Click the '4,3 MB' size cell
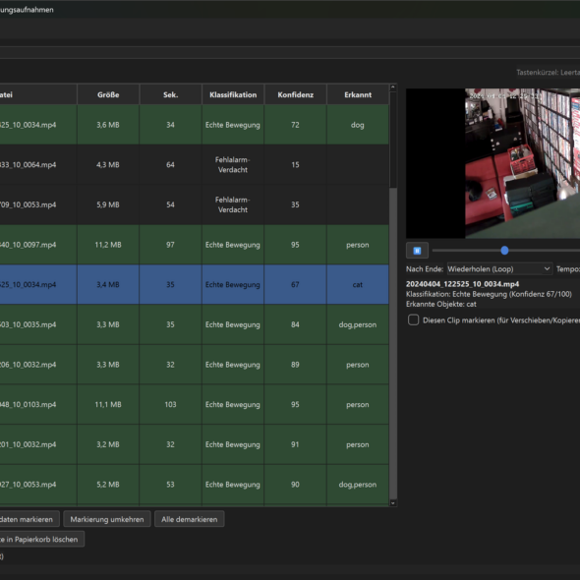The width and height of the screenshot is (580, 580). click(108, 164)
